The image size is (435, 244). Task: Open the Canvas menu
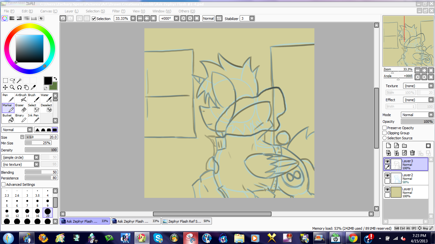49,11
